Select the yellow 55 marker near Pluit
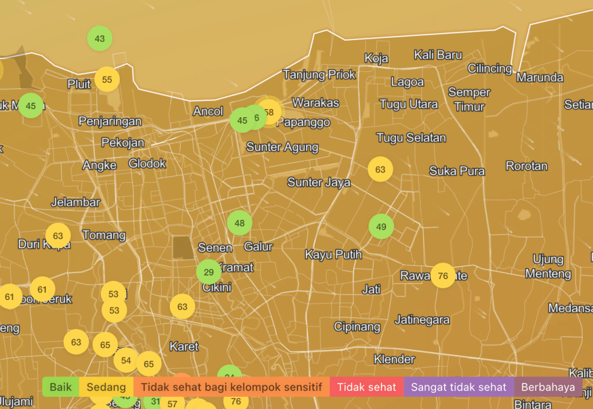The image size is (593, 409). [x=107, y=79]
